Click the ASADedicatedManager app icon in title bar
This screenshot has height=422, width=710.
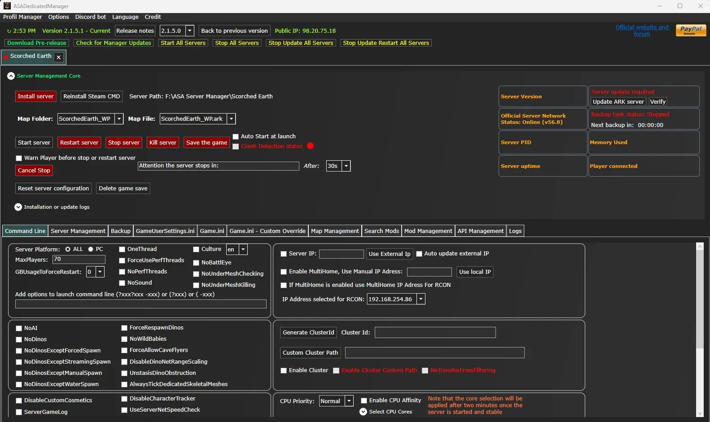[7, 6]
